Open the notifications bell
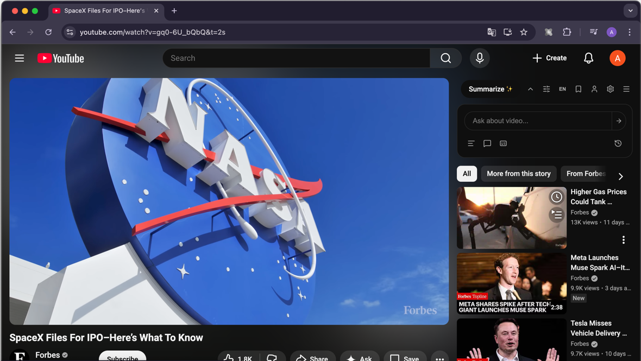Viewport: 641px width, 361px height. pos(588,58)
